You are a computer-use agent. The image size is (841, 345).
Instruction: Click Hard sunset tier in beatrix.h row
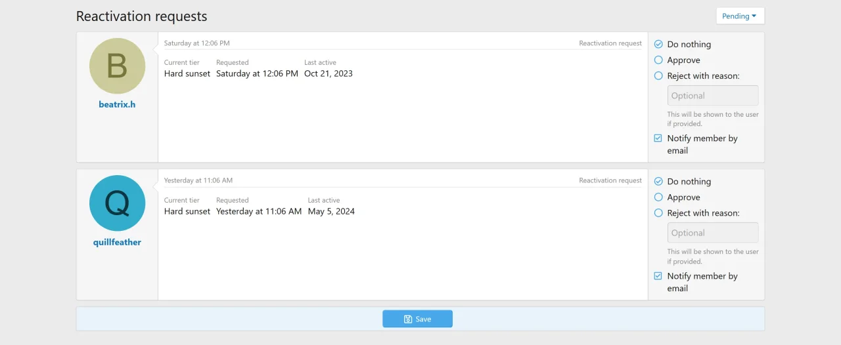pyautogui.click(x=187, y=73)
